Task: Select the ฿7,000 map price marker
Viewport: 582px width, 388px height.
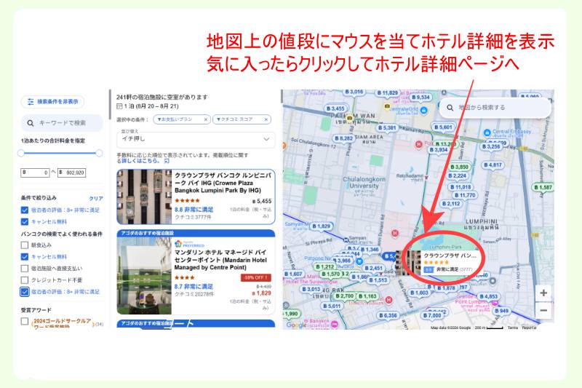Action: (432, 316)
